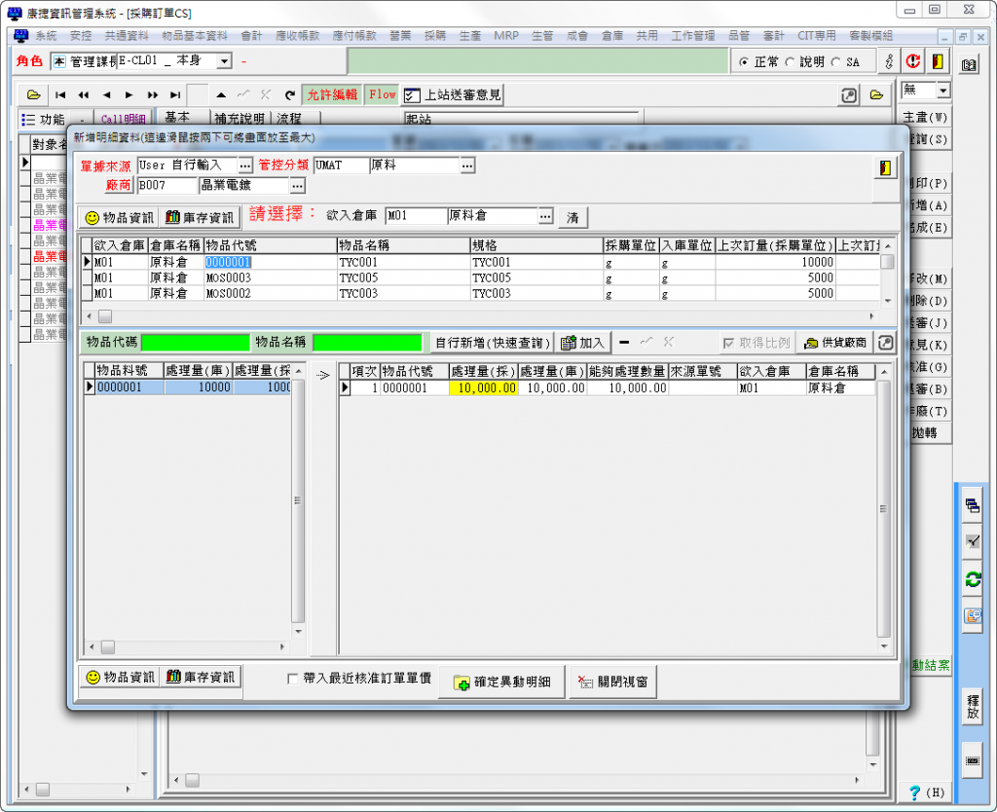Click the 關閉視窗 close window button
Screen dimensions: 997x812
pyautogui.click(x=613, y=682)
